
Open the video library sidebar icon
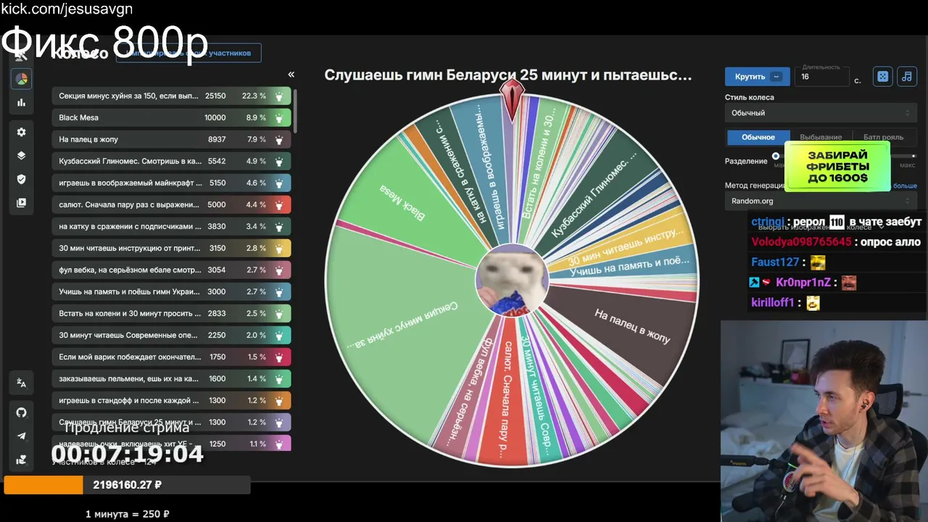21,203
